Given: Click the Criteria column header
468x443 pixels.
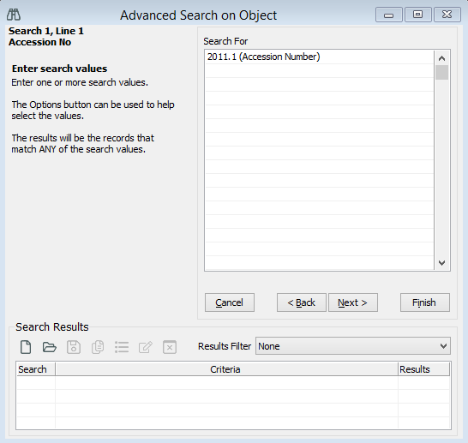Looking at the screenshot, I should [226, 369].
